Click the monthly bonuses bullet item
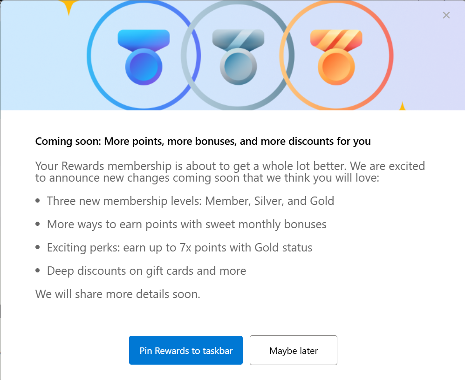Screen dimensions: 465x380 pos(186,224)
